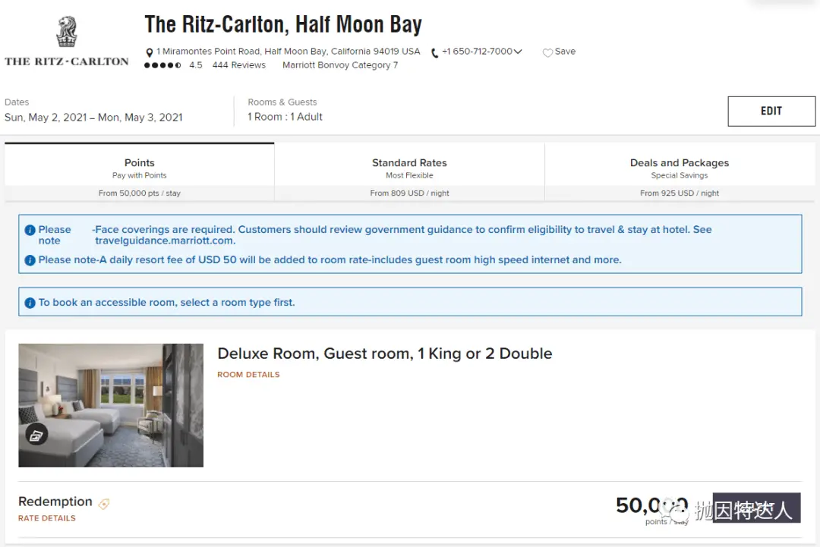This screenshot has width=820, height=547.
Task: Click the tag icon beside Redemption
Action: (104, 503)
